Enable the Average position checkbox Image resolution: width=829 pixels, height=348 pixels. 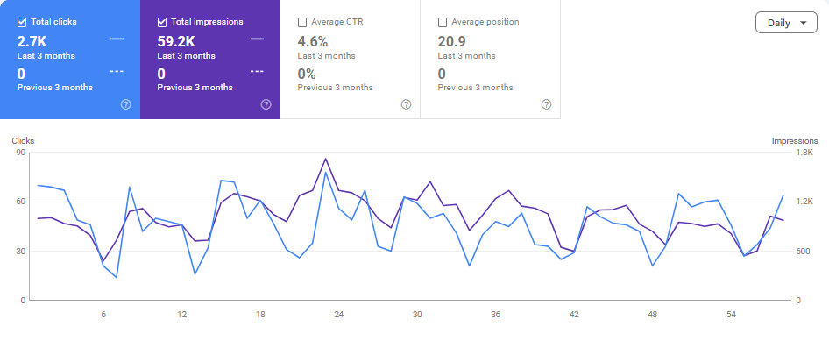pos(443,22)
